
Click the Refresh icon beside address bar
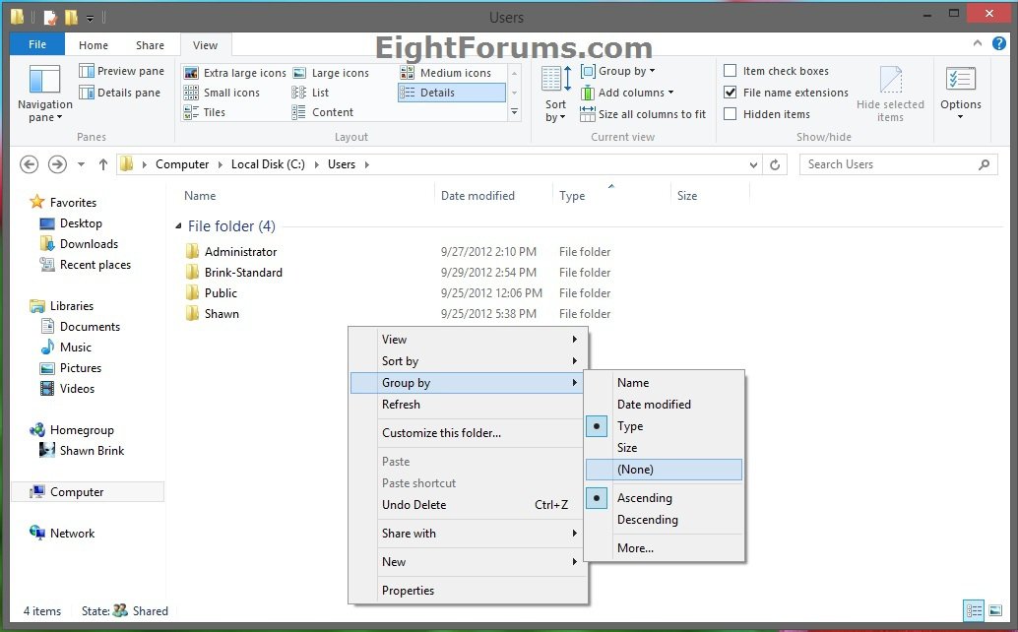click(775, 165)
